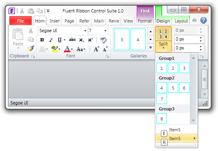The width and height of the screenshot is (218, 151).
Task: Apply the red font color
Action: coord(67,49)
